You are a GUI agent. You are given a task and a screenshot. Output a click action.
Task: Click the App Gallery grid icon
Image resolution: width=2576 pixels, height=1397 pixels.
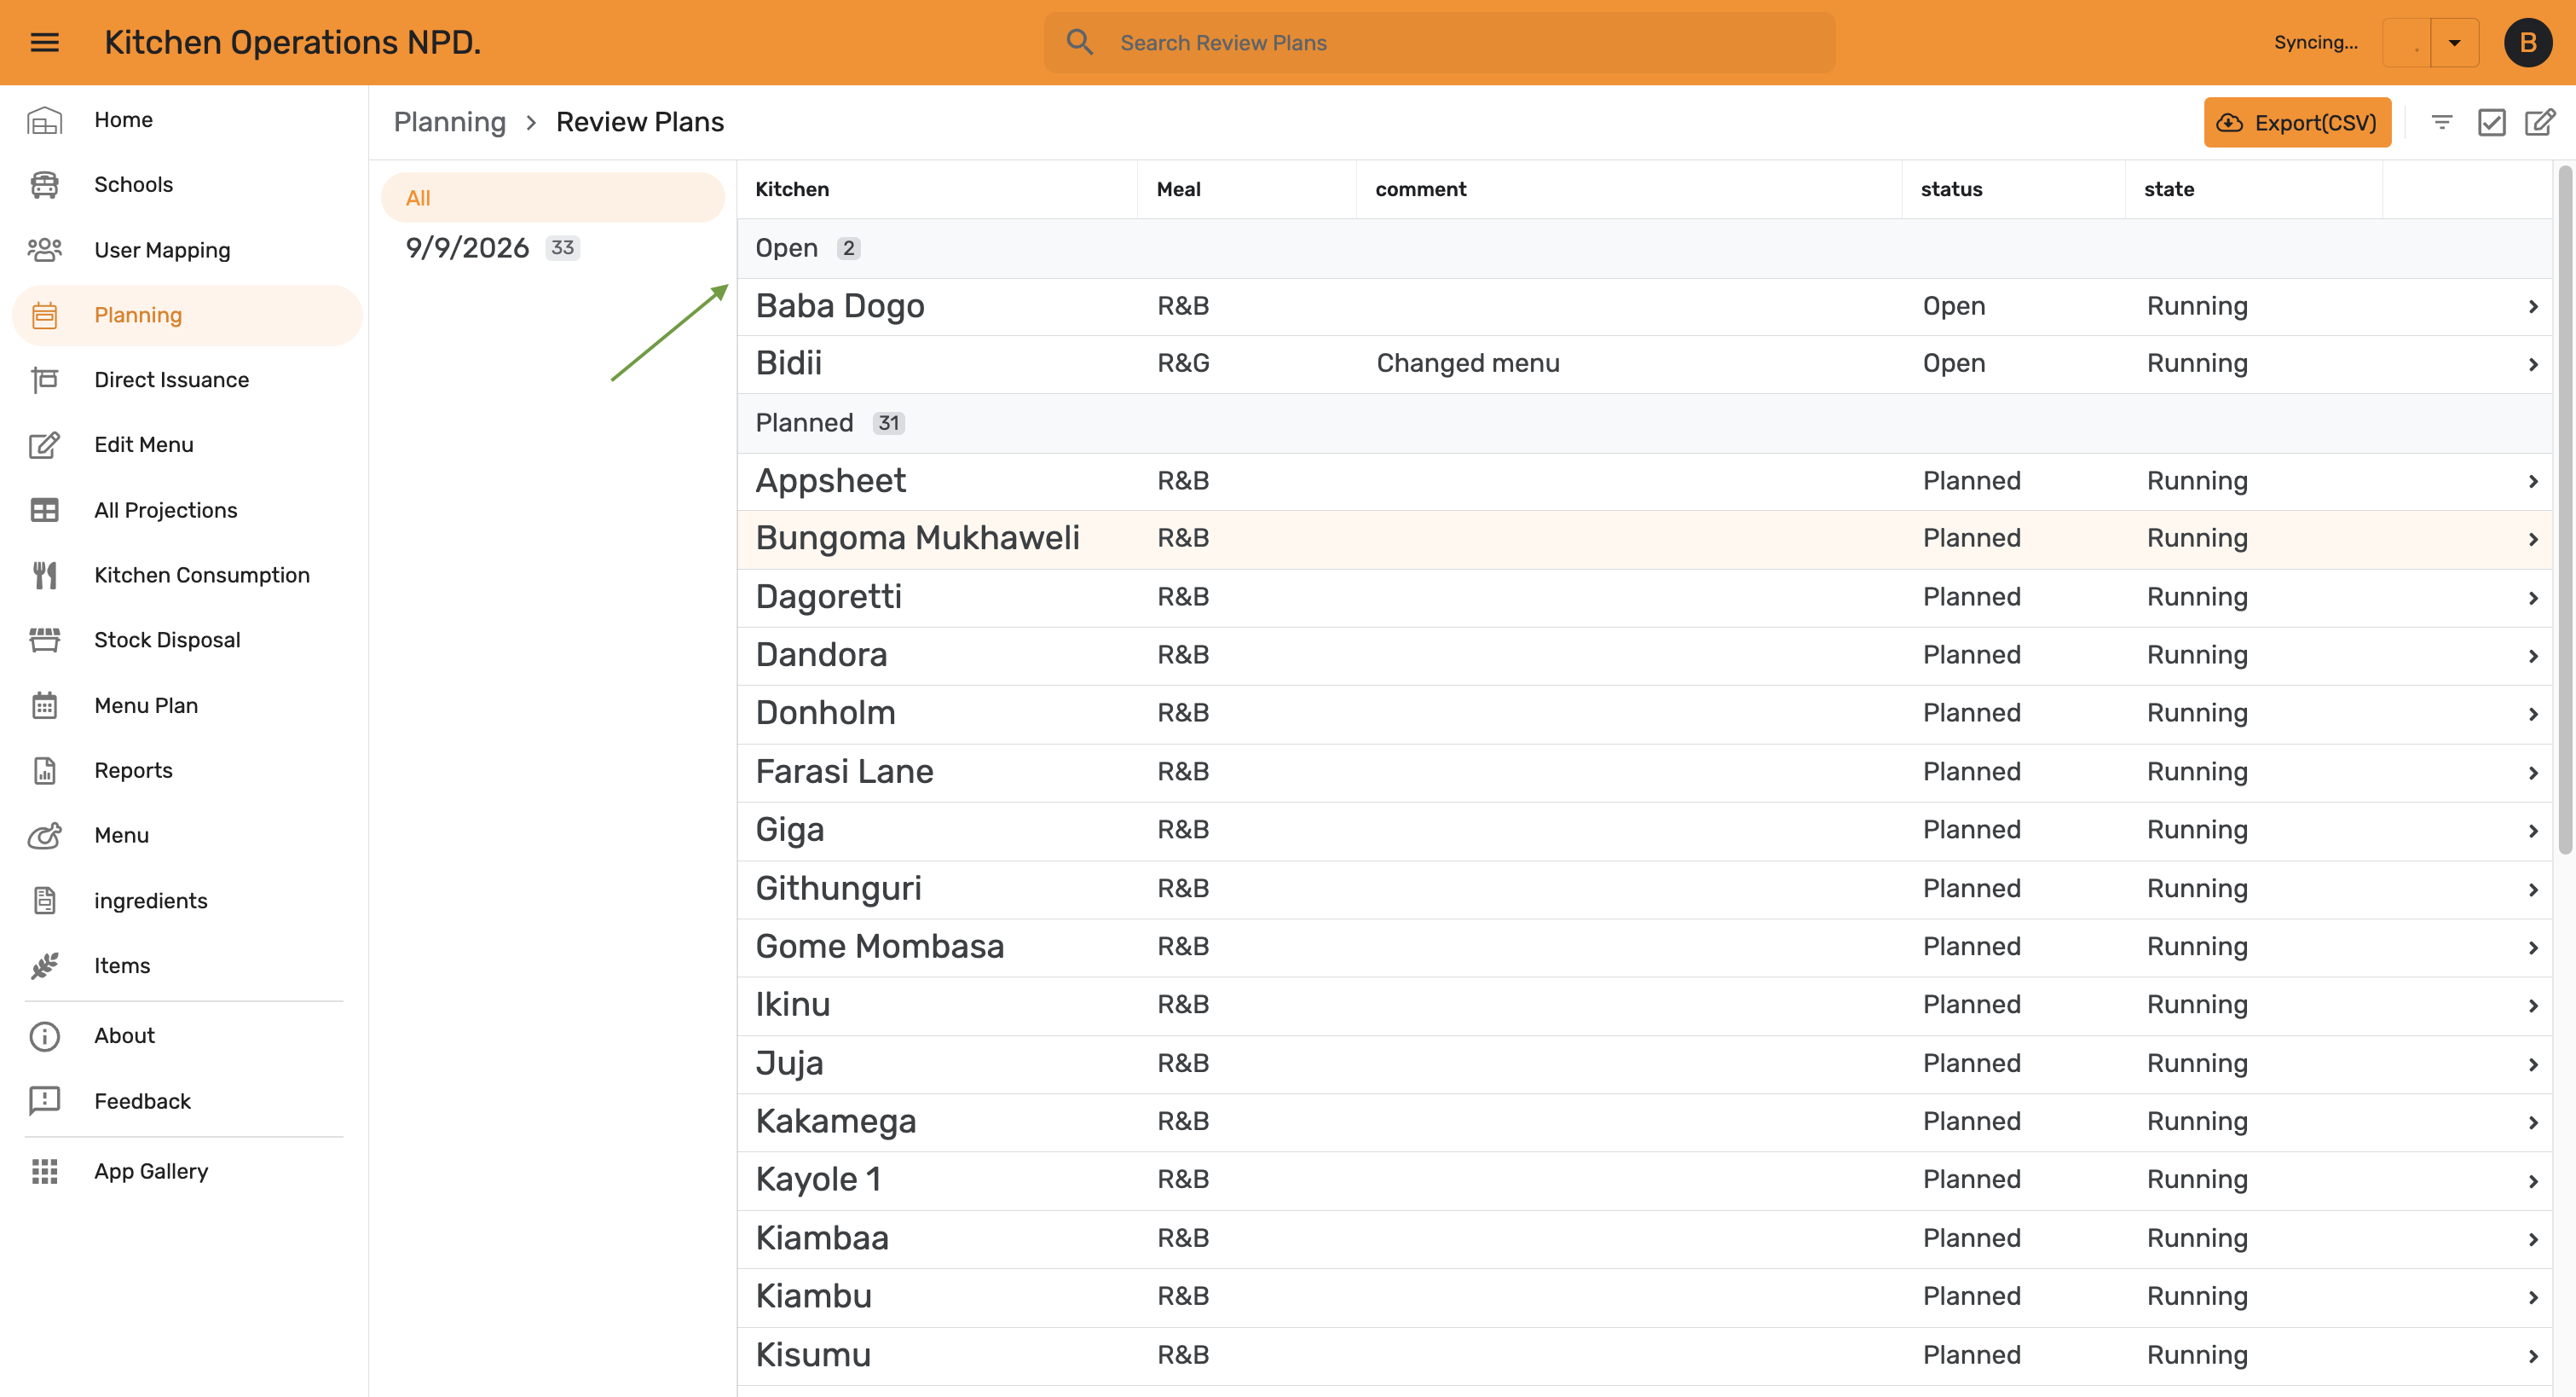pyautogui.click(x=44, y=1172)
